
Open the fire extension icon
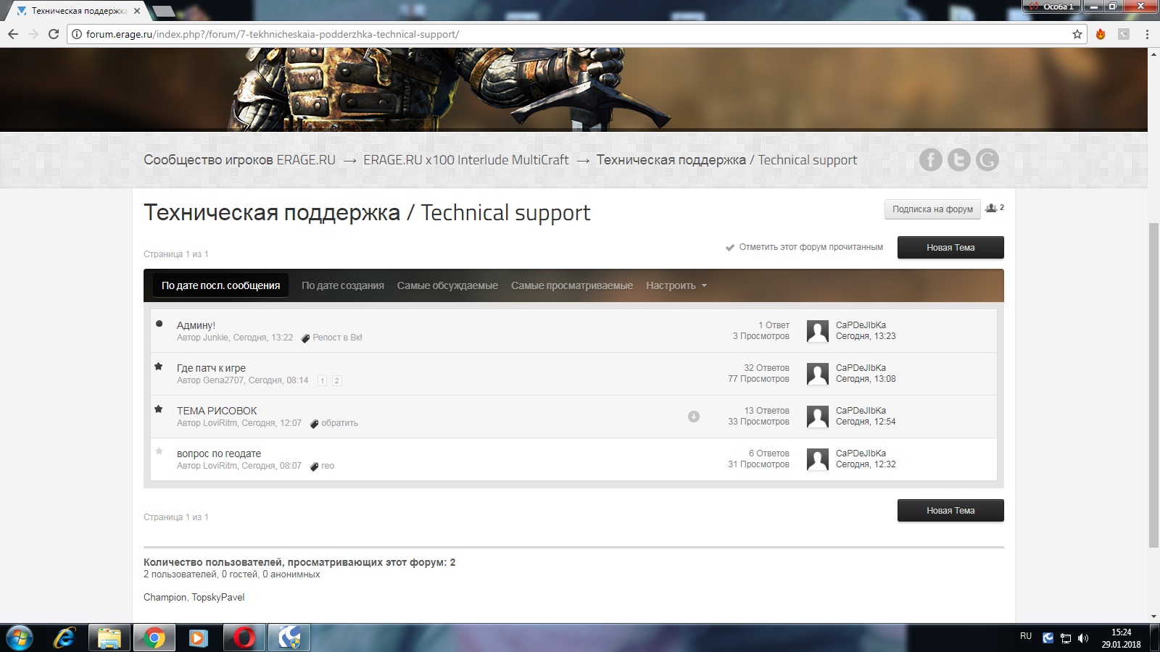click(1101, 34)
